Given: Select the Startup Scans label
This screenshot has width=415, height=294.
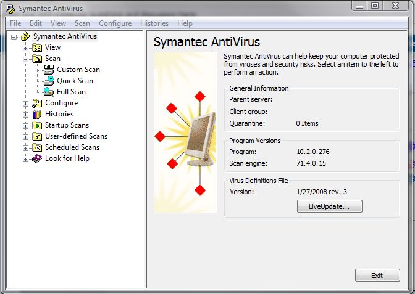Looking at the screenshot, I should tap(67, 125).
